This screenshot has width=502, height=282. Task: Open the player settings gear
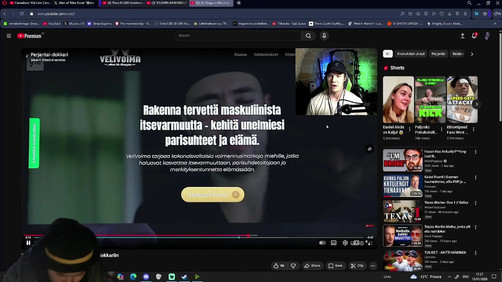click(345, 243)
